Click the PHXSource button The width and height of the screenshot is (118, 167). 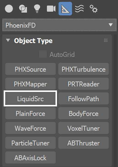pos(30,69)
